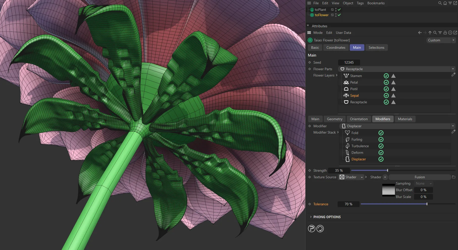This screenshot has width=458, height=250.
Task: Switch to the Materials tab
Action: click(x=405, y=119)
